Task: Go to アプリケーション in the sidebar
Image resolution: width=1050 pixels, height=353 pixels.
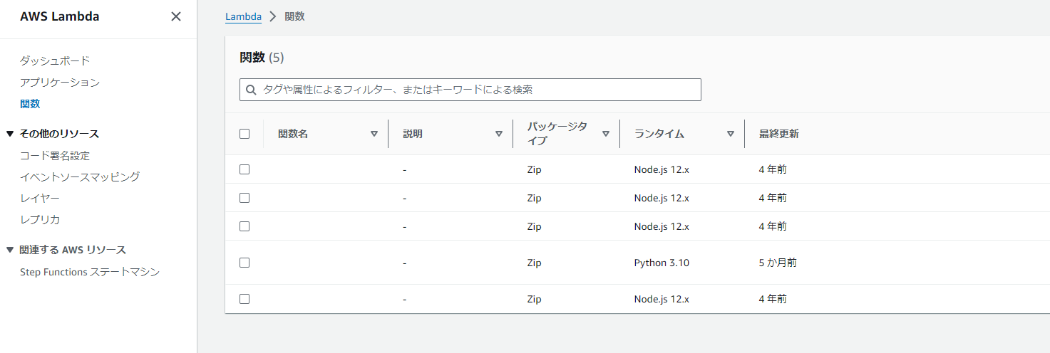Action: click(x=60, y=82)
